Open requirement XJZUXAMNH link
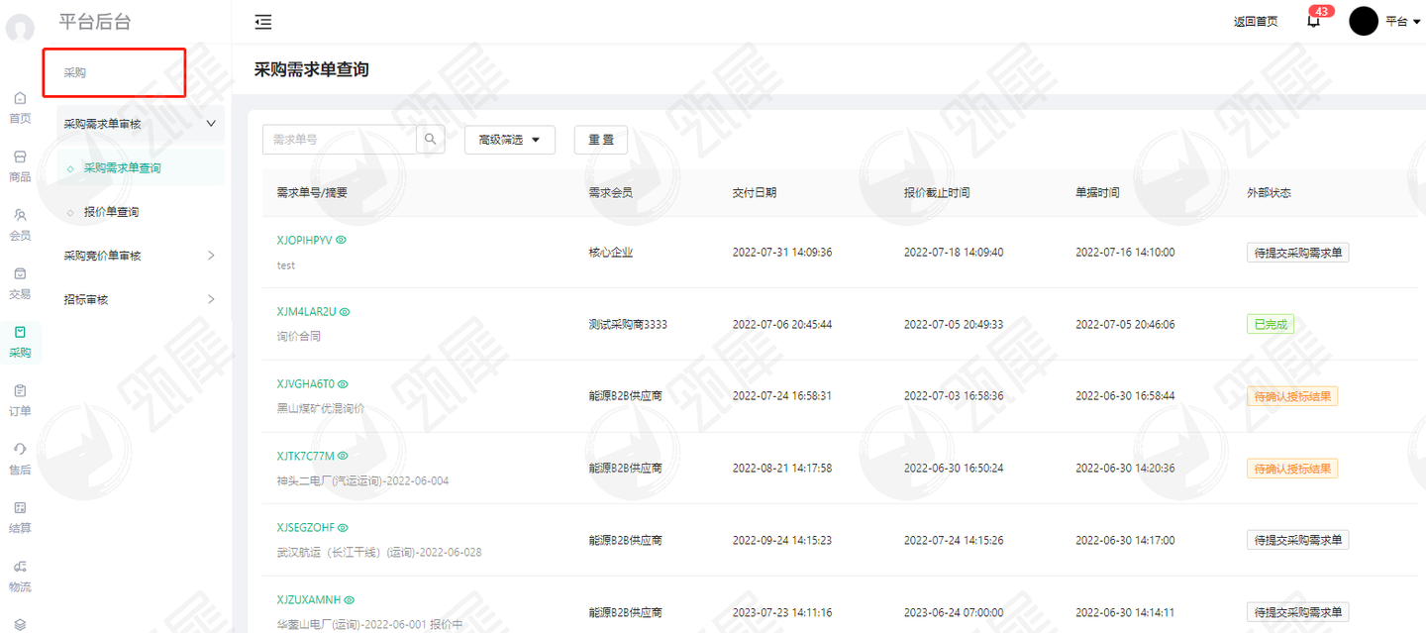 308,600
